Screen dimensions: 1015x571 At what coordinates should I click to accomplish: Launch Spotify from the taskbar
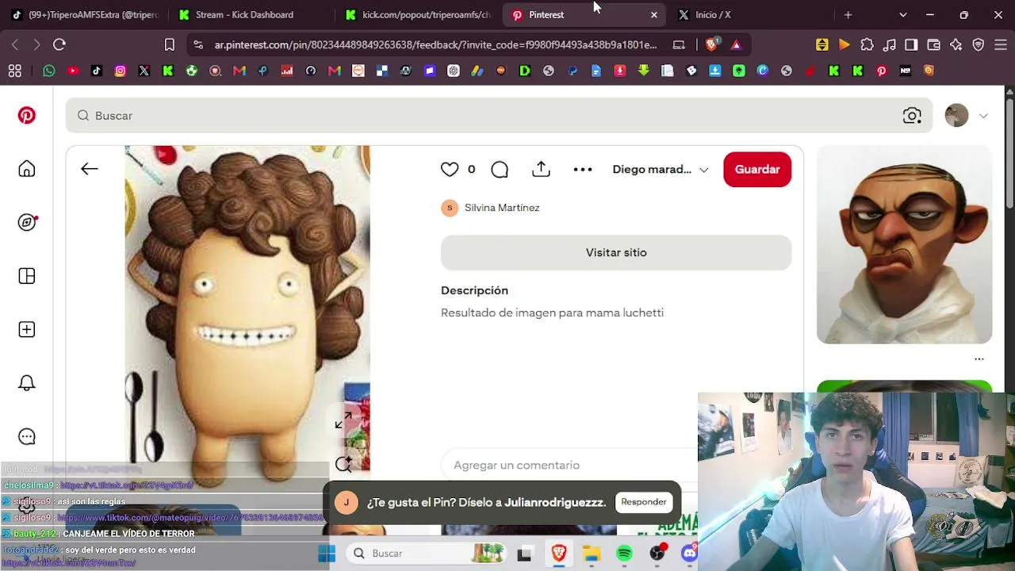coord(625,554)
